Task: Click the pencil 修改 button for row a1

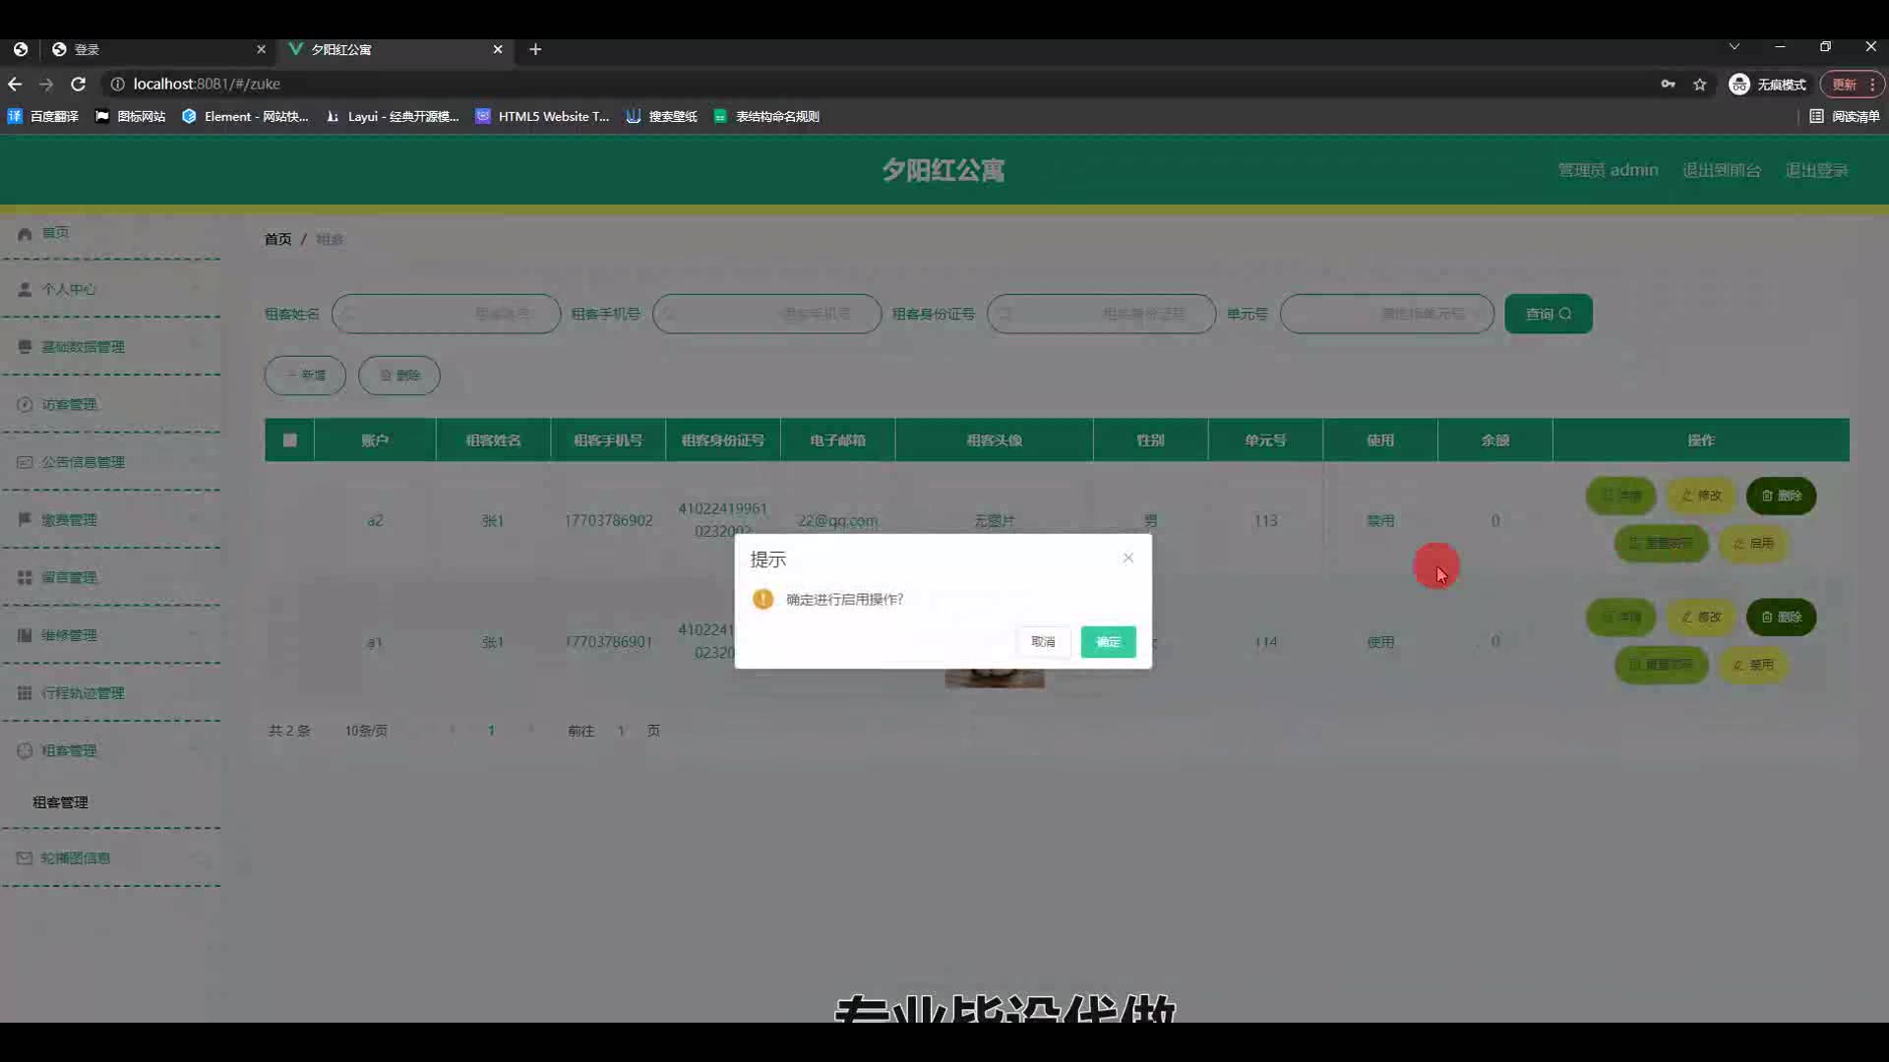Action: click(1701, 618)
